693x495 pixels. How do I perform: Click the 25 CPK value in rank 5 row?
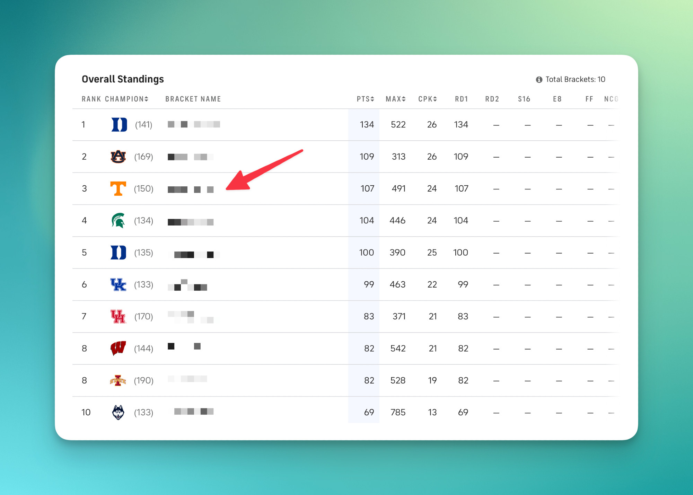click(432, 253)
